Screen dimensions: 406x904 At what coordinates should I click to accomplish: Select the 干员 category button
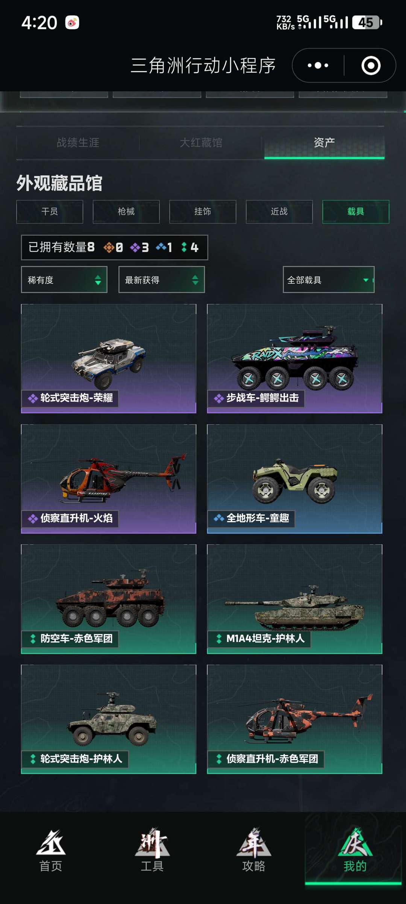pos(50,212)
